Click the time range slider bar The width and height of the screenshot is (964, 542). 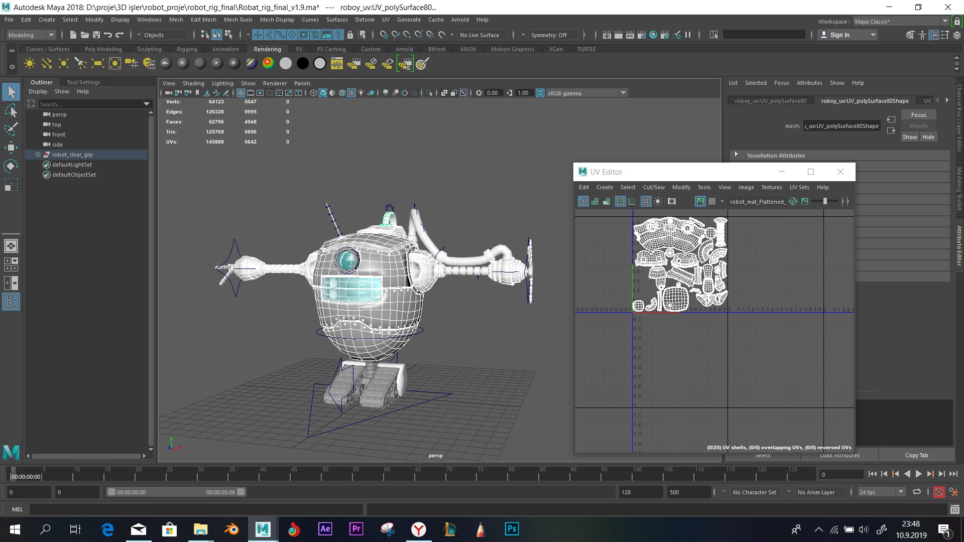[176, 492]
